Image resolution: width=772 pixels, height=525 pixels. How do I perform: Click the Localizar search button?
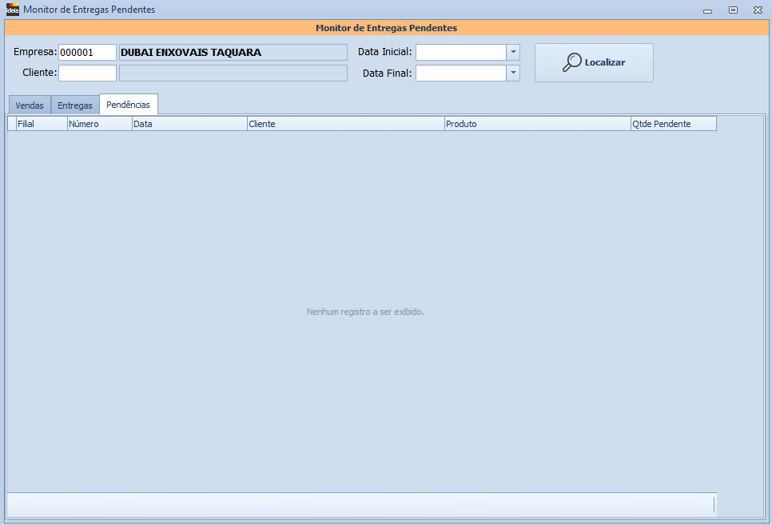pos(594,62)
